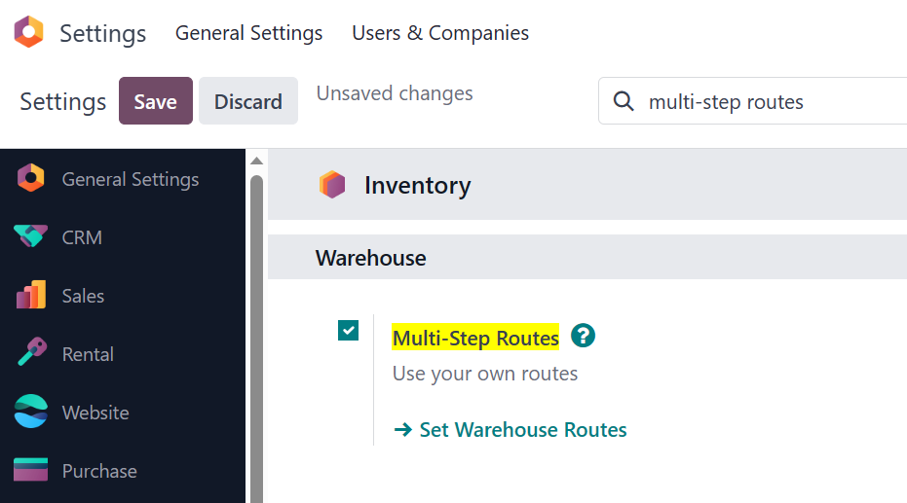This screenshot has width=907, height=503.
Task: Select the Purchase card icon
Action: [x=30, y=470]
